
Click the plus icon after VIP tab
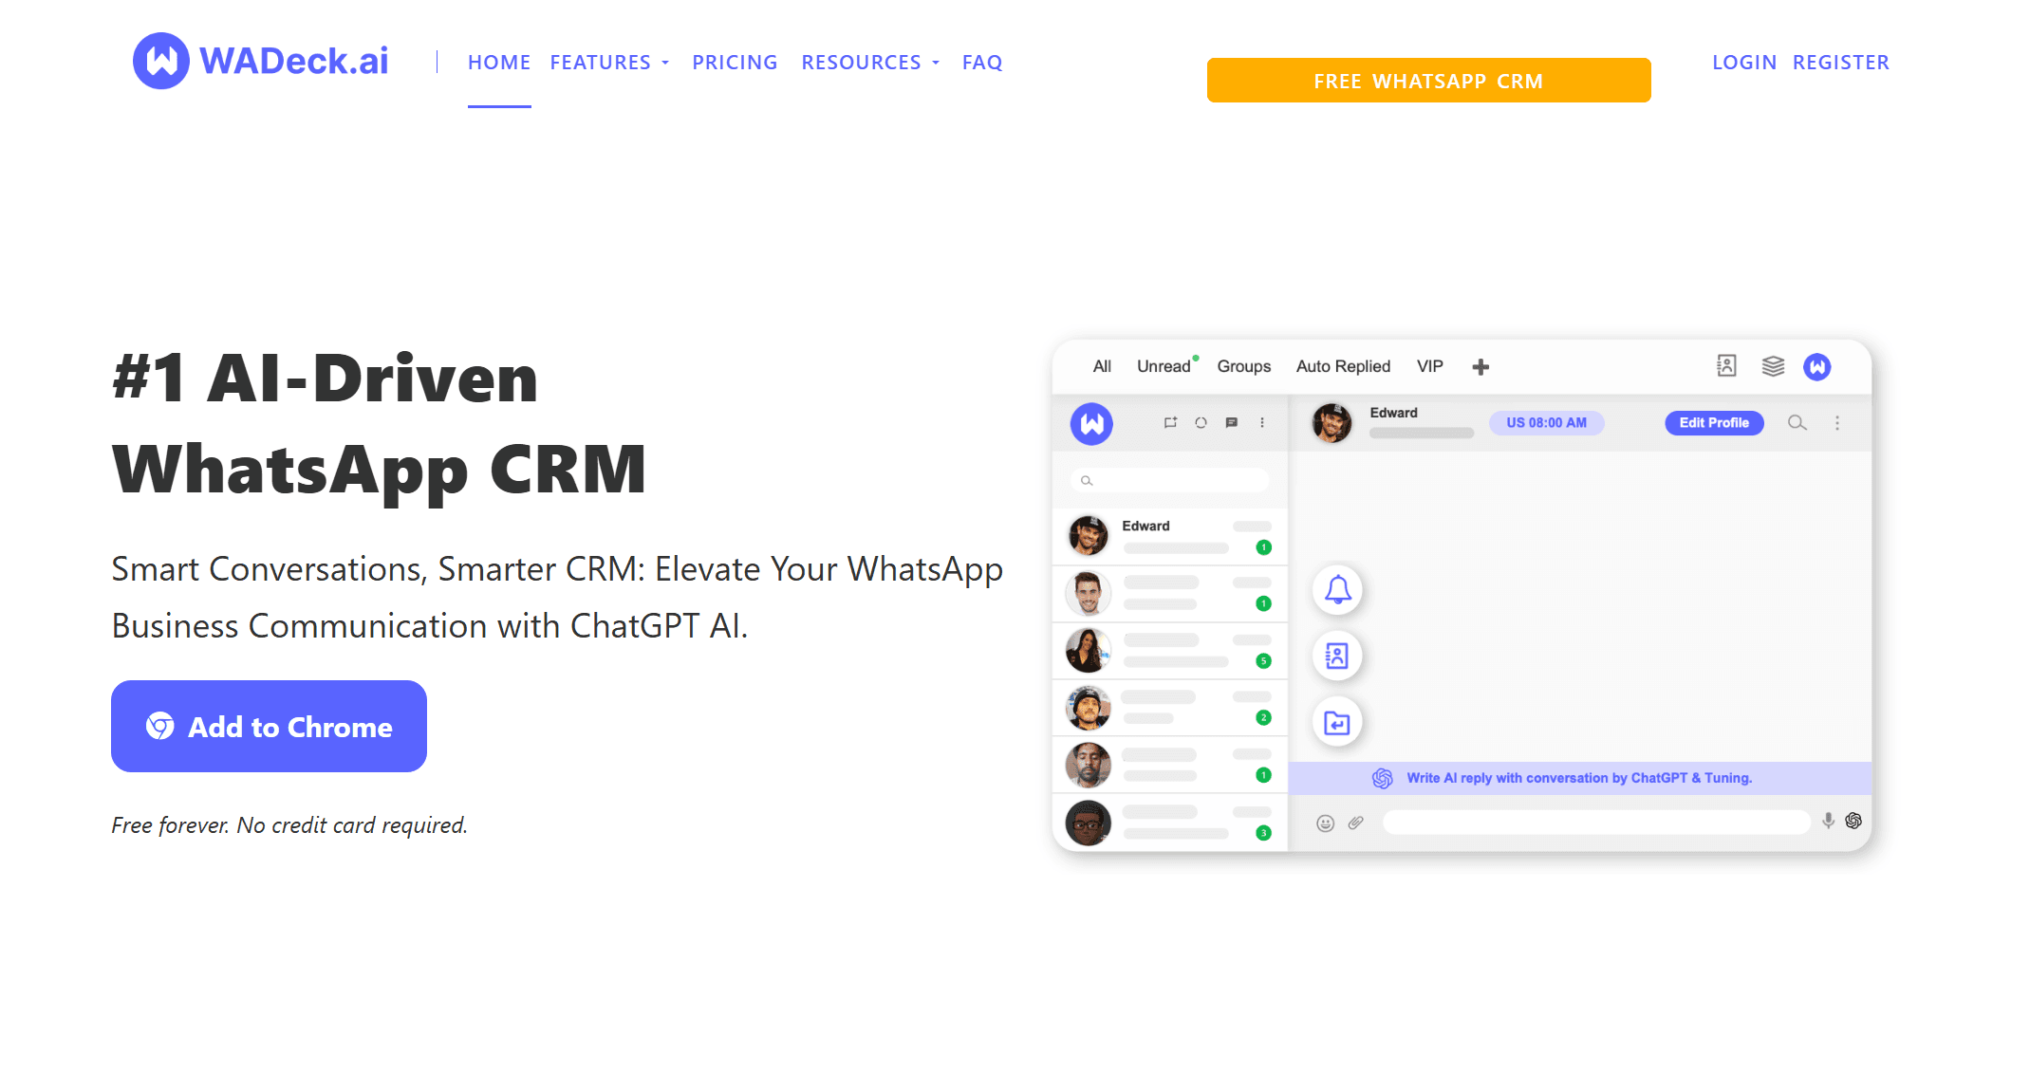(1481, 367)
